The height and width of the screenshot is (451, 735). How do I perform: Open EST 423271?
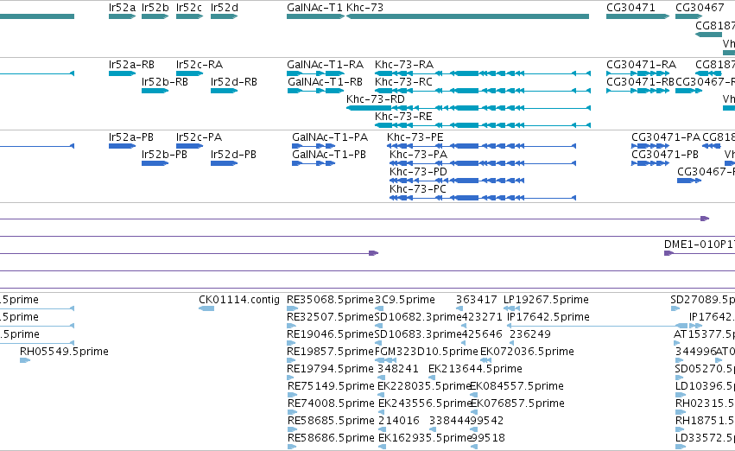[465, 326]
